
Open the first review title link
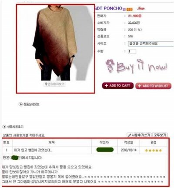tap(33, 150)
